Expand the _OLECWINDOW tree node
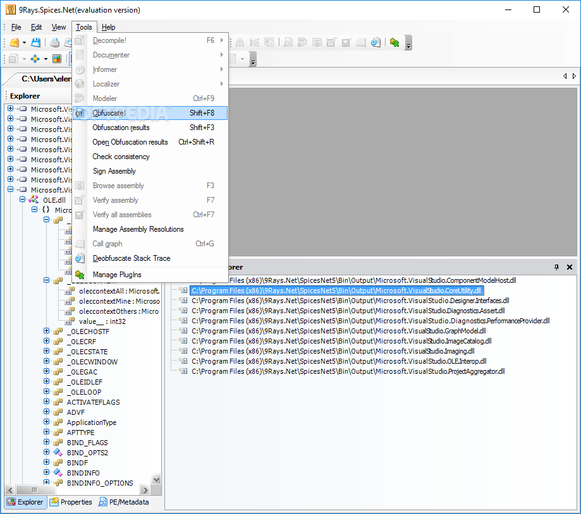 pos(46,361)
